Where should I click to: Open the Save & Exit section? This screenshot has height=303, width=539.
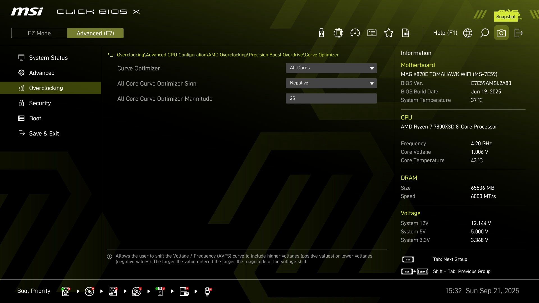(x=44, y=134)
